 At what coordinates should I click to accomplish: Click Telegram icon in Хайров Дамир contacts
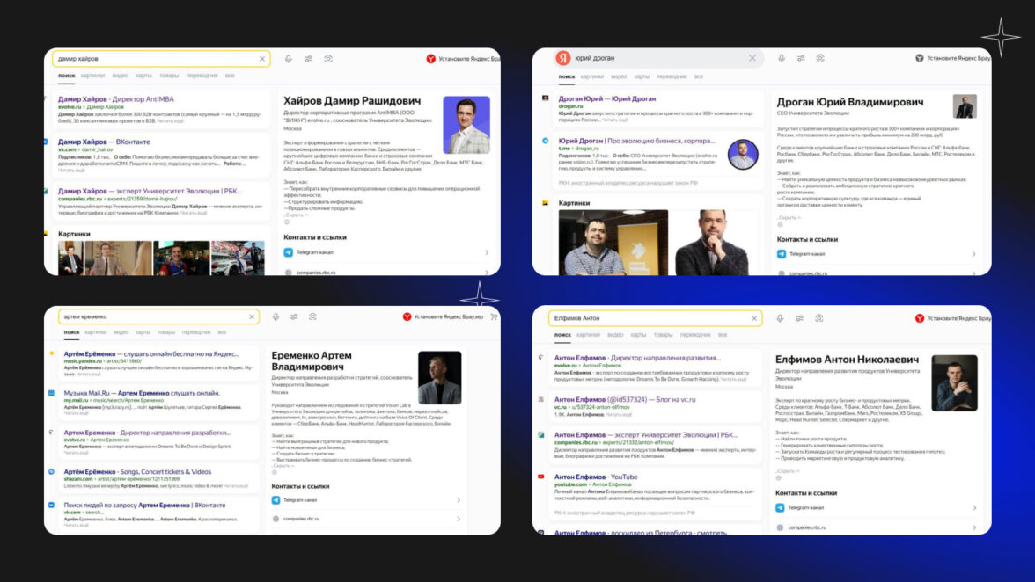[289, 252]
